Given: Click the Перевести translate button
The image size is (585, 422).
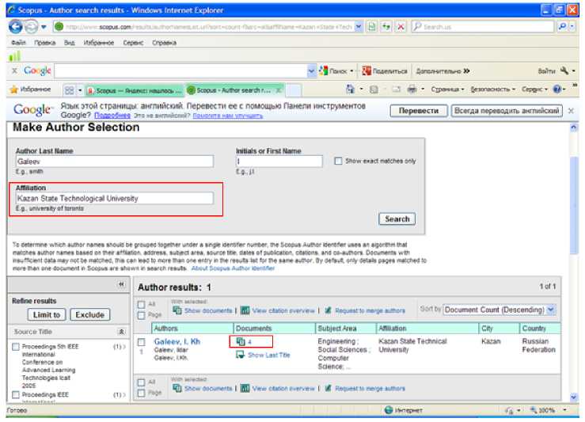Looking at the screenshot, I should tap(419, 111).
